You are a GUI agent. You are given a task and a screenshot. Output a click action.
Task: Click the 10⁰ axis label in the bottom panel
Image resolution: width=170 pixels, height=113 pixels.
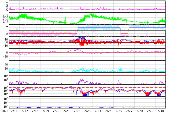pos(6,106)
